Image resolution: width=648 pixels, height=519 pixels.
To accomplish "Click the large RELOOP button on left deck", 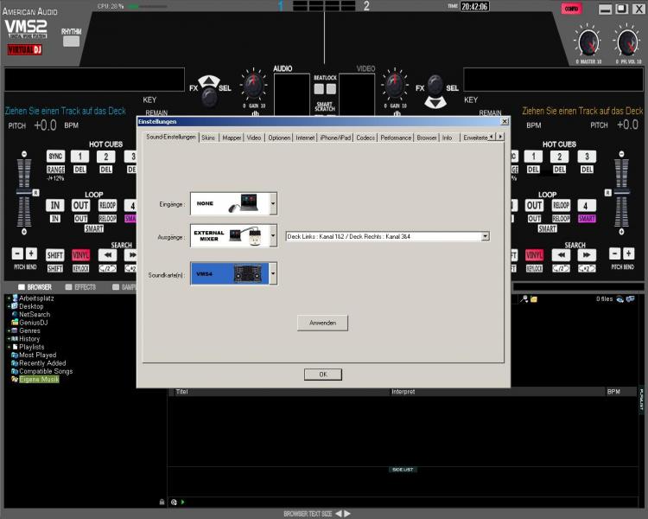I will [x=107, y=205].
